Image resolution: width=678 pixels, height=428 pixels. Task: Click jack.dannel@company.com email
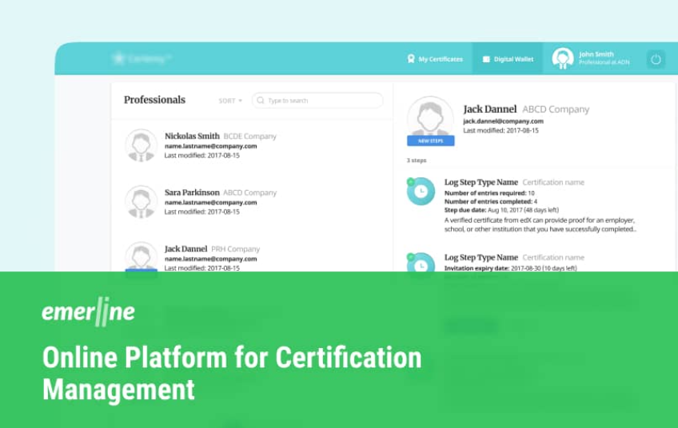point(504,121)
